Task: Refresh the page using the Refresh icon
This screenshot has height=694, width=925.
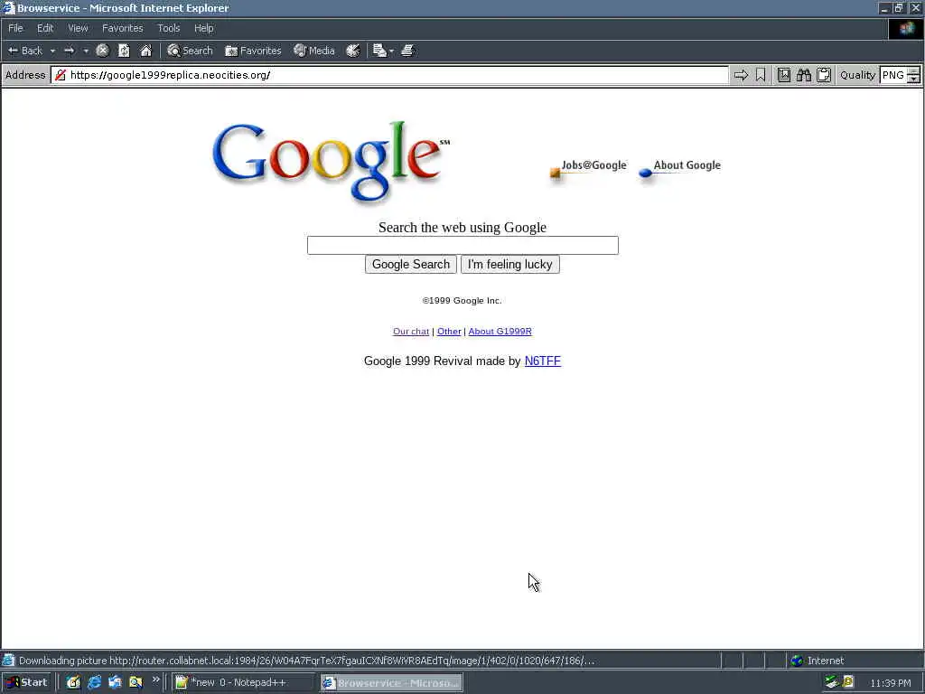Action: (x=124, y=51)
